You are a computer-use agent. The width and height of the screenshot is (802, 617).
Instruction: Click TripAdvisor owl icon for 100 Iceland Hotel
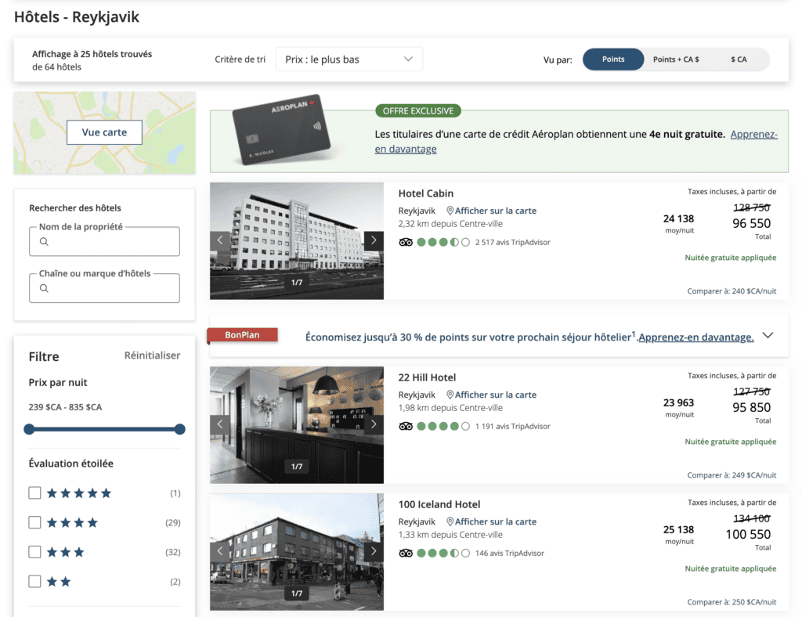pos(405,553)
